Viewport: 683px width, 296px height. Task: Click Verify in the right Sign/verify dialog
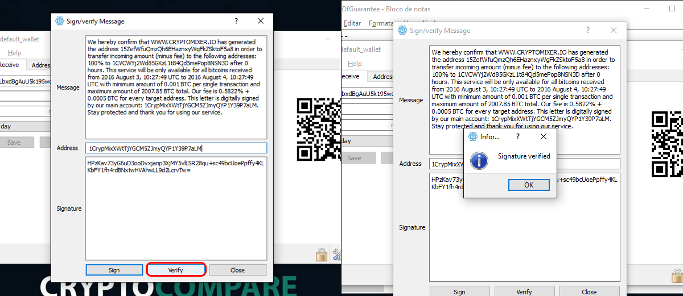point(524,291)
